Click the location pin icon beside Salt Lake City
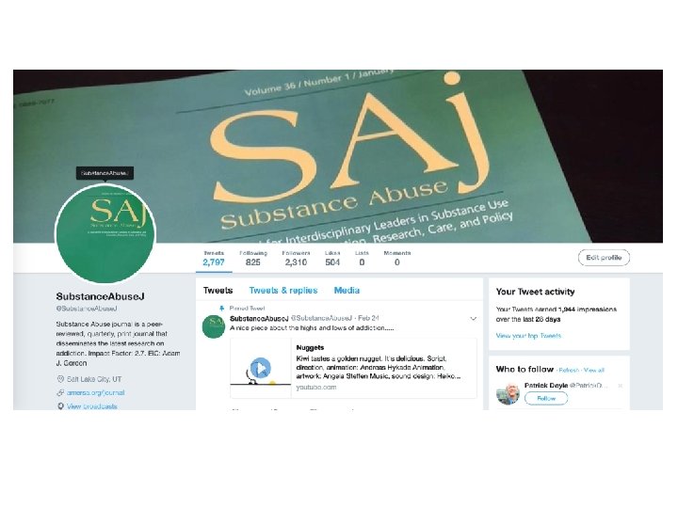 (60, 379)
